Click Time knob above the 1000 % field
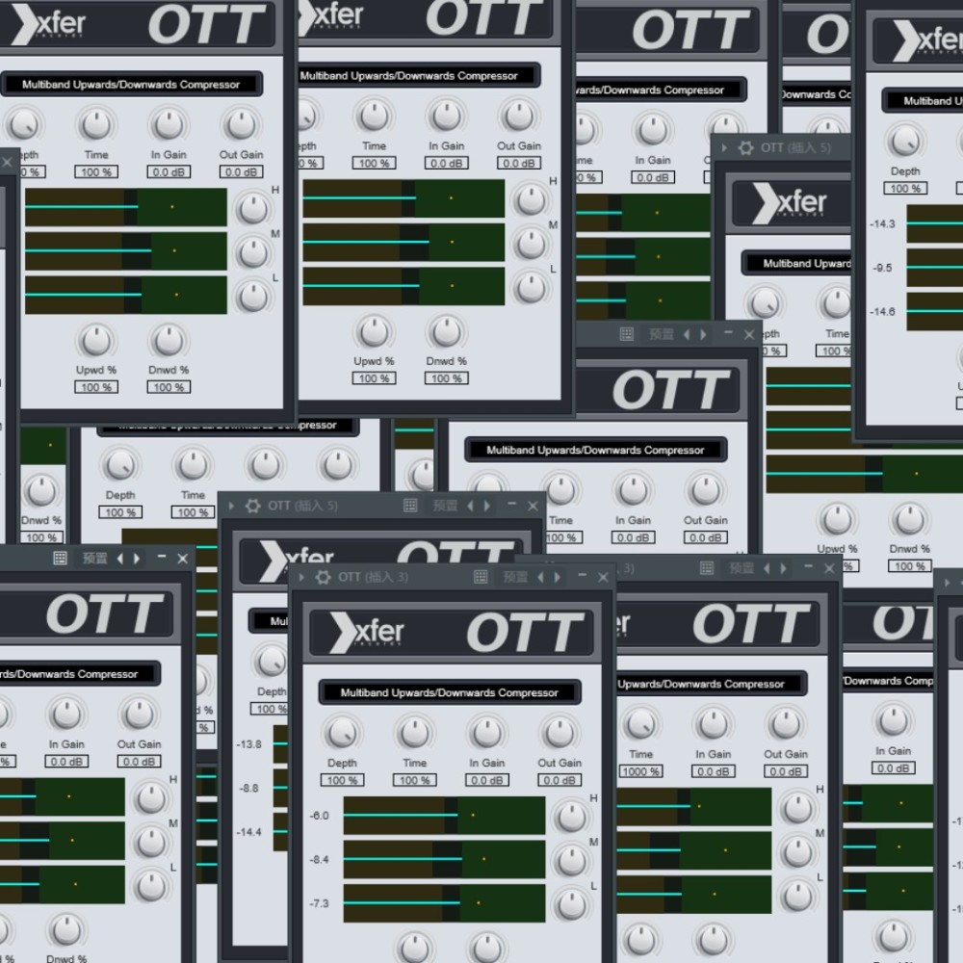 point(640,724)
